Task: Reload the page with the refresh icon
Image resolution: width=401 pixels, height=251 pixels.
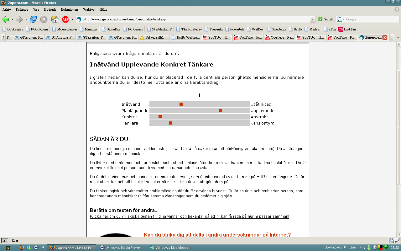Action: point(33,19)
